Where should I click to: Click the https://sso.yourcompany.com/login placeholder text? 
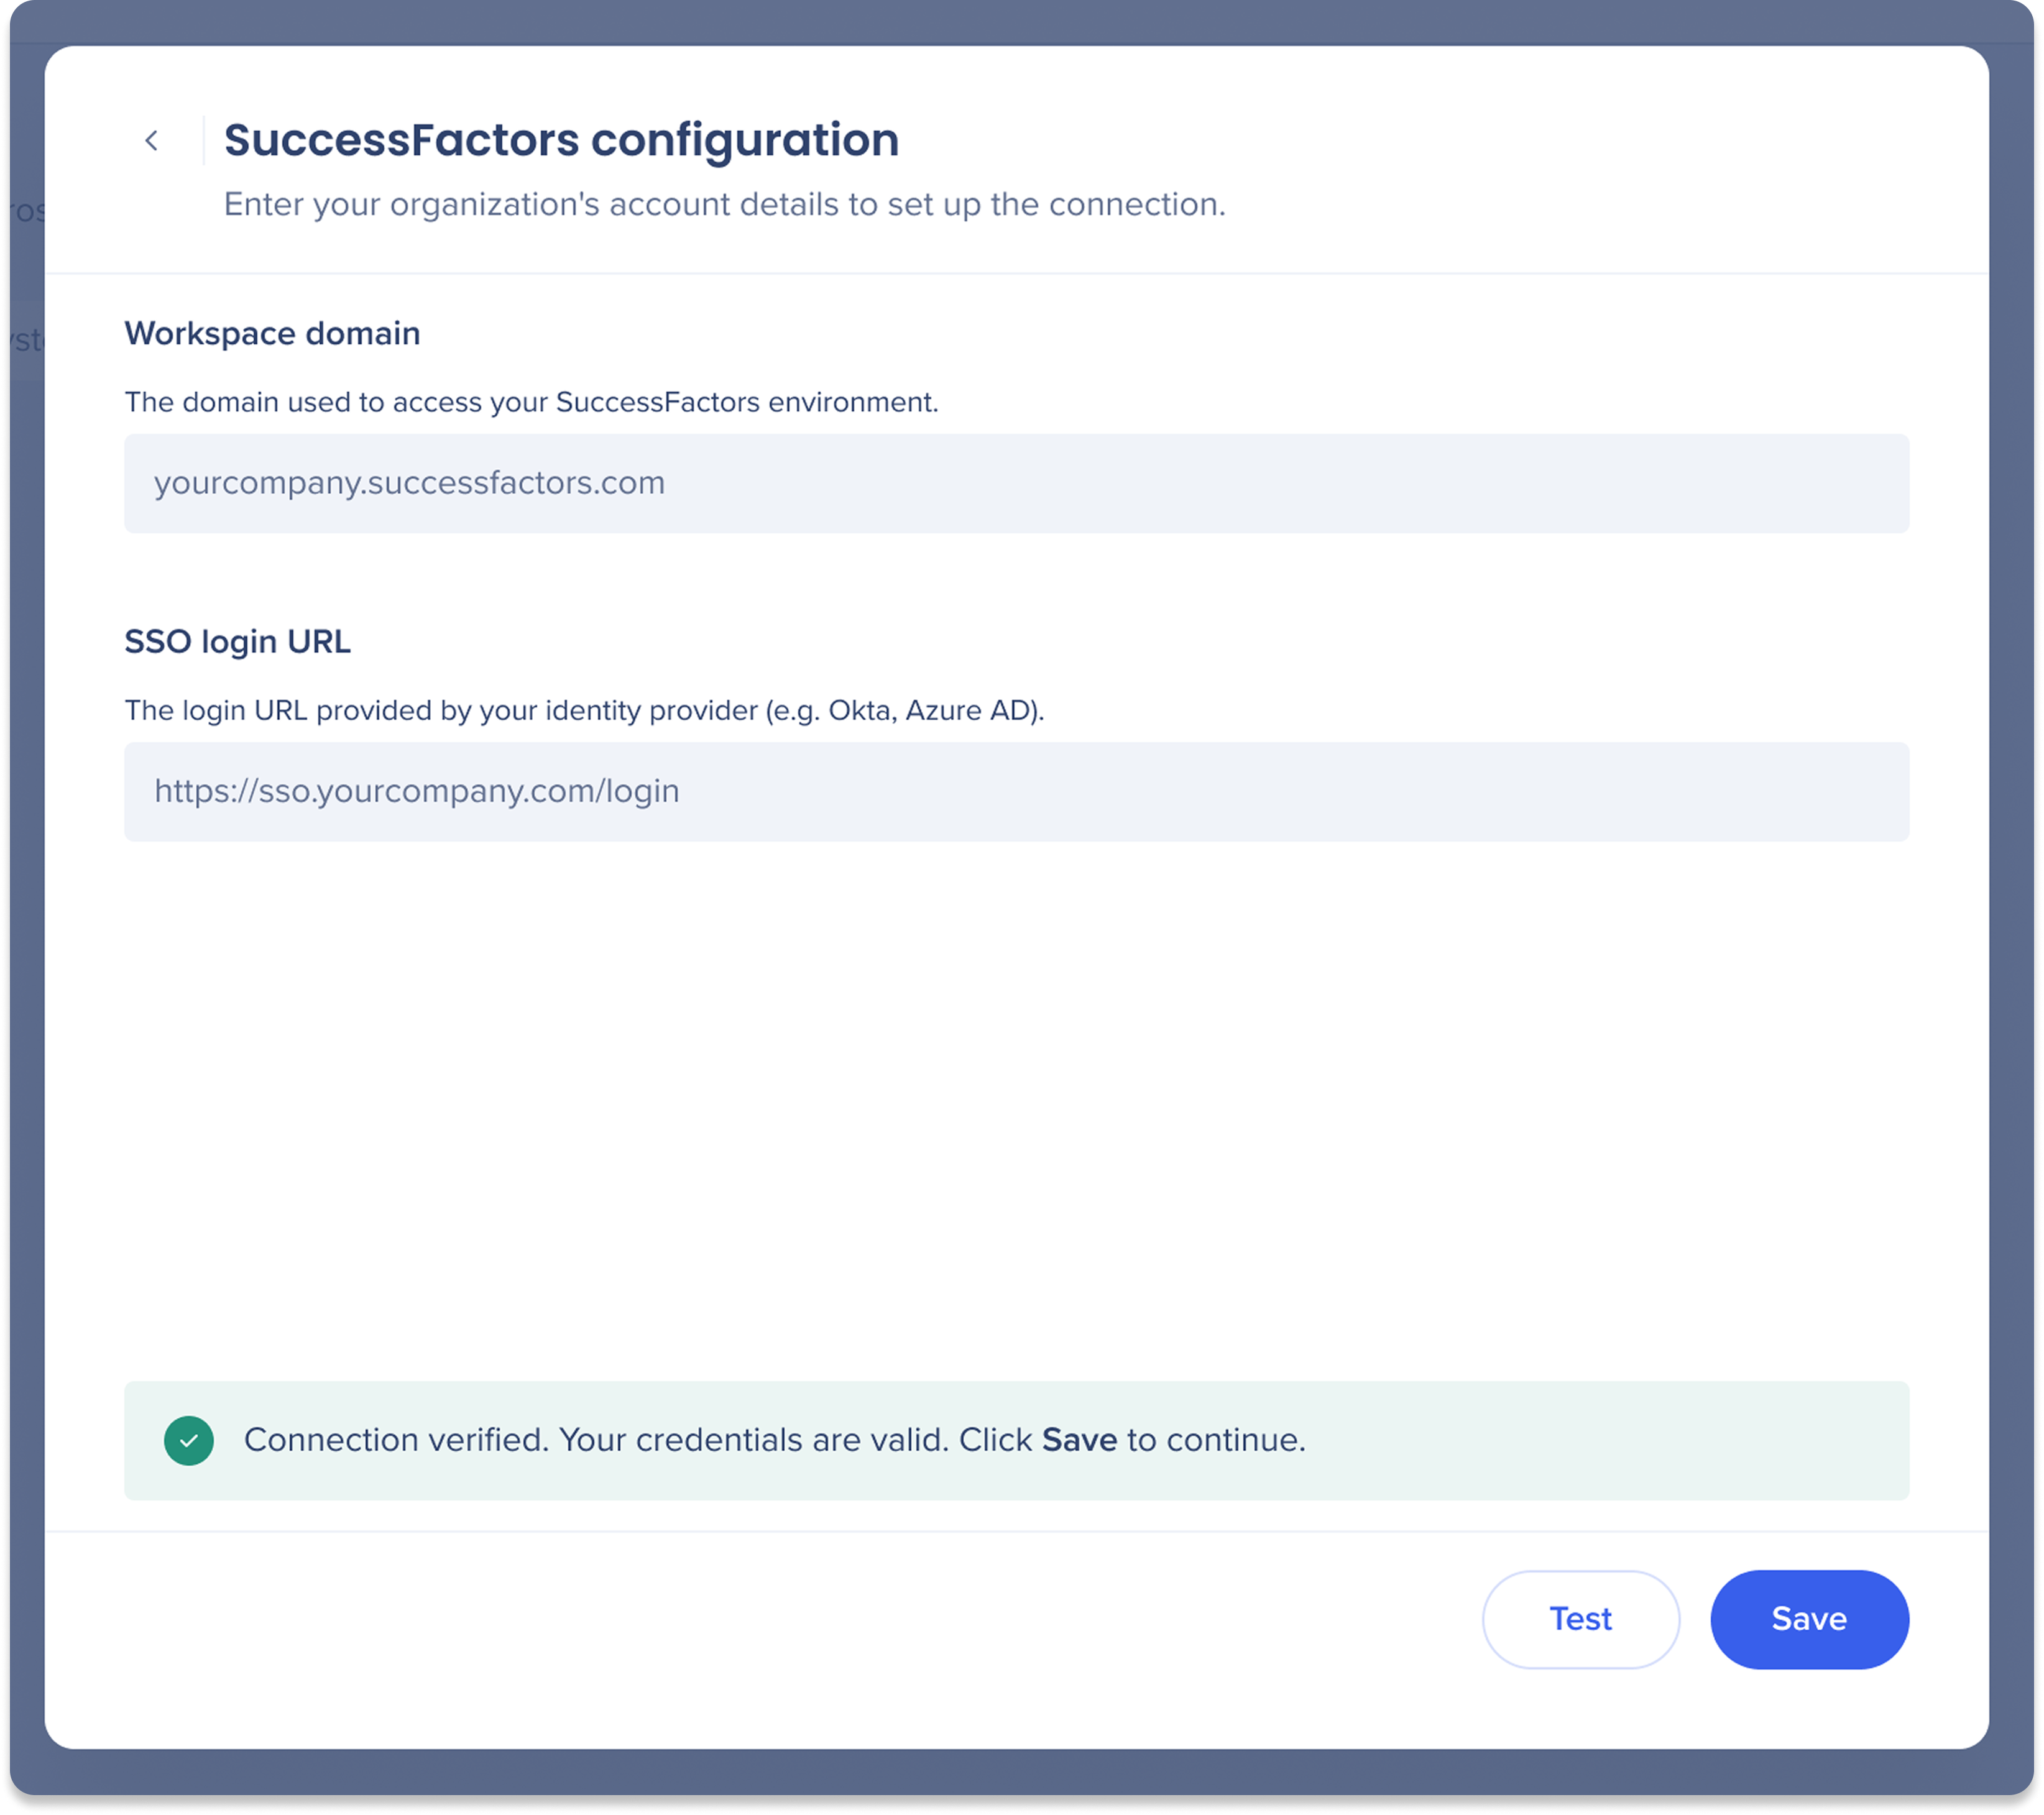tap(416, 791)
